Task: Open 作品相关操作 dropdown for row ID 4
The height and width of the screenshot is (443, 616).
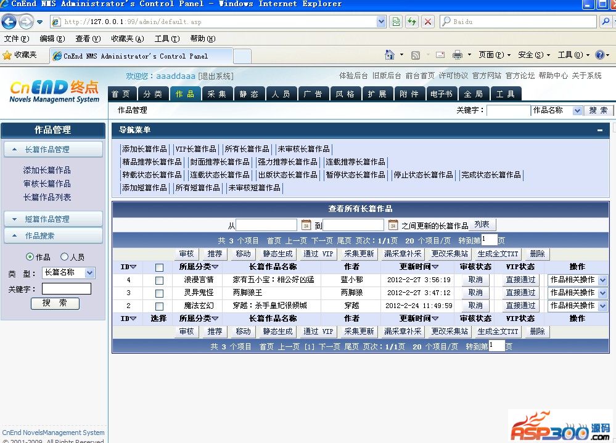Action: point(602,280)
